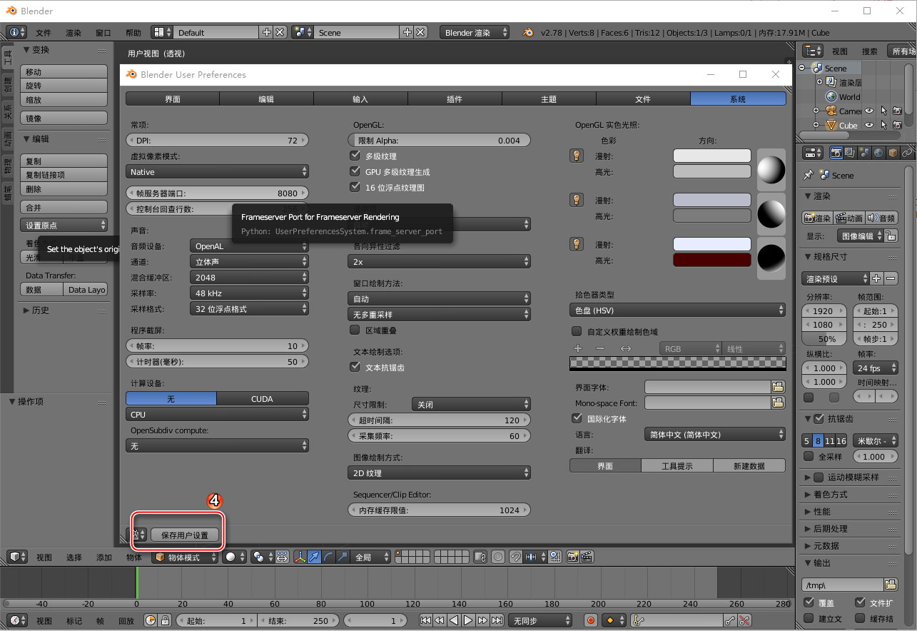Screen dimensions: 917x631
Task: Click 新建数据 new data translate button
Action: coord(749,465)
